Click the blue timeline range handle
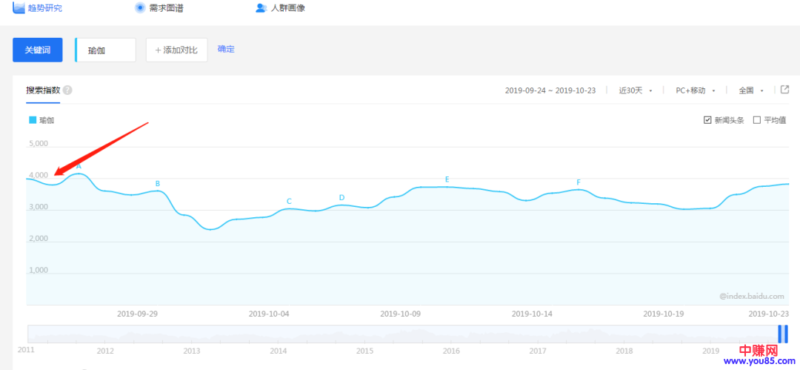The height and width of the screenshot is (370, 800). point(782,334)
